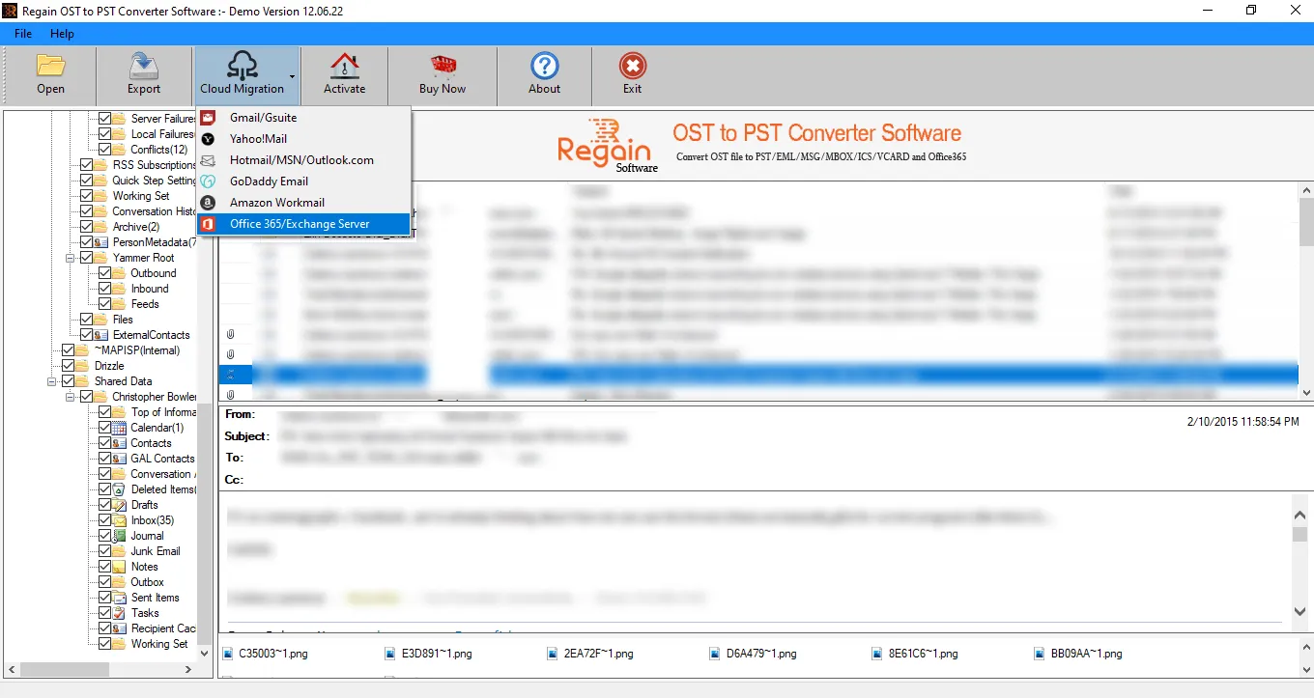This screenshot has width=1314, height=698.
Task: Open attachment 8E61C6~1.png
Action: 916,654
